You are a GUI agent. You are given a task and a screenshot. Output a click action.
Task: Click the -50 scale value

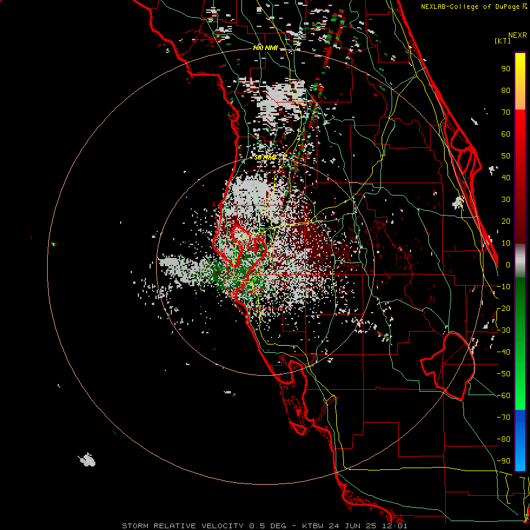pos(503,374)
